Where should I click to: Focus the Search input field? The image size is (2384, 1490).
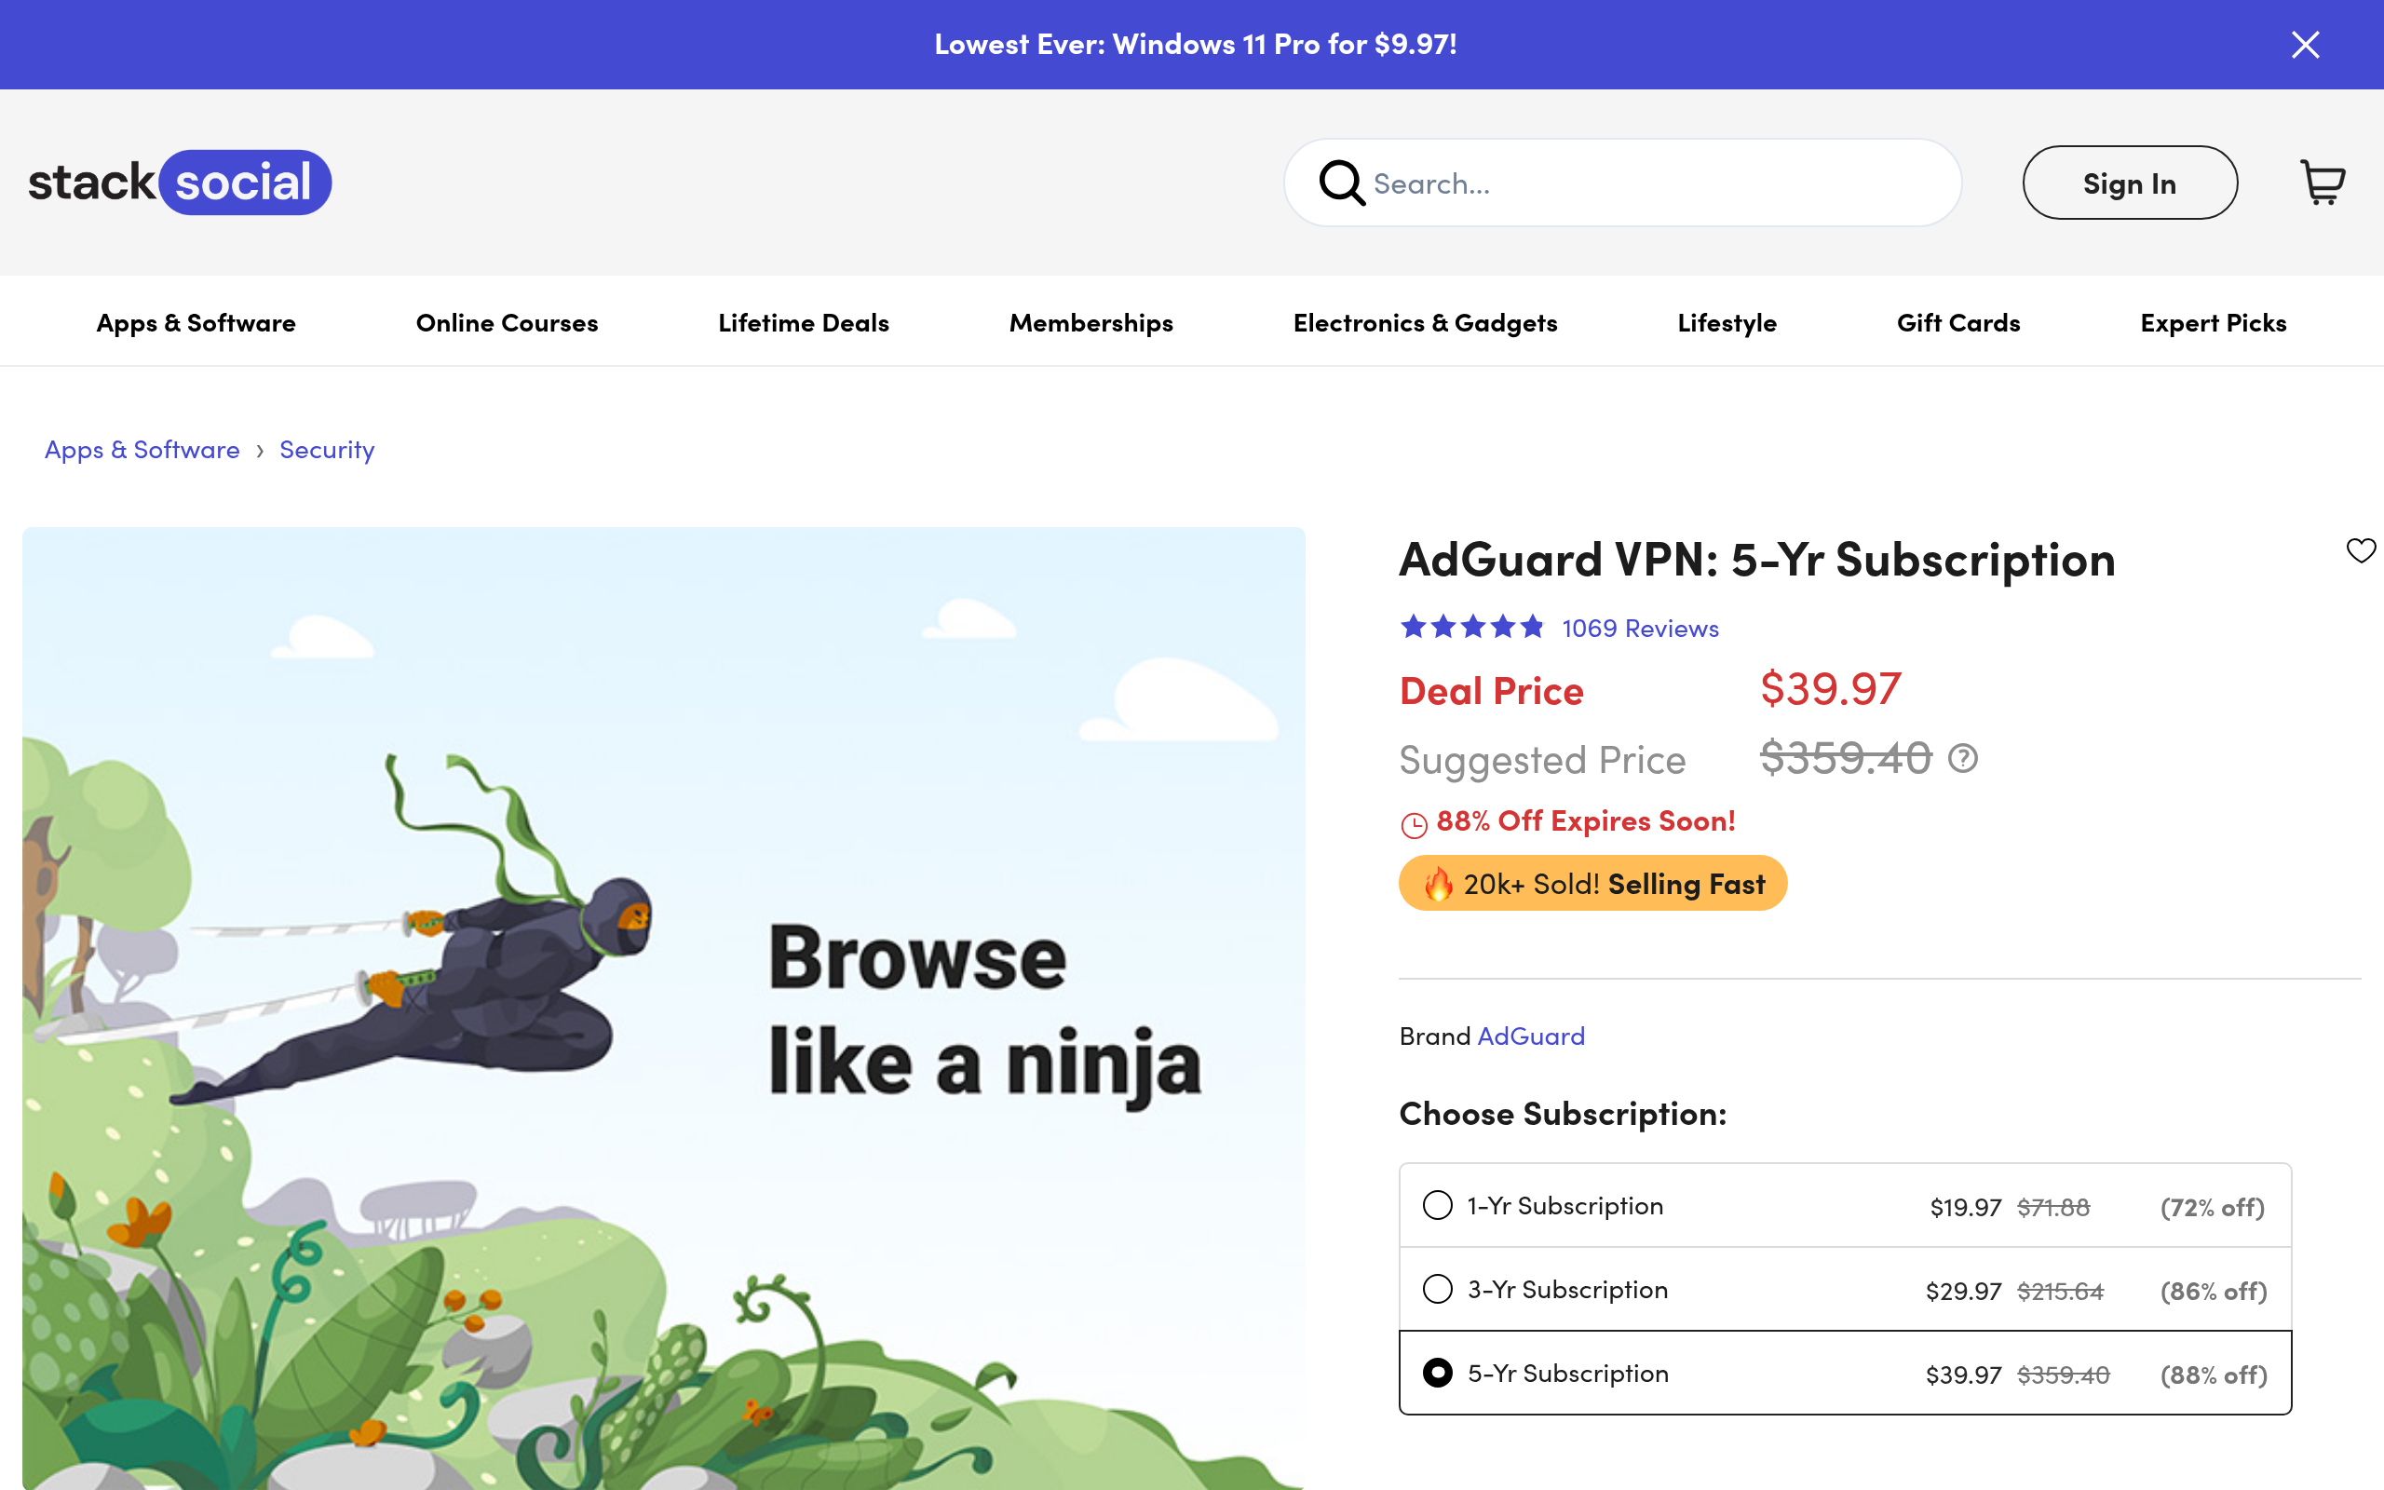click(x=1655, y=183)
